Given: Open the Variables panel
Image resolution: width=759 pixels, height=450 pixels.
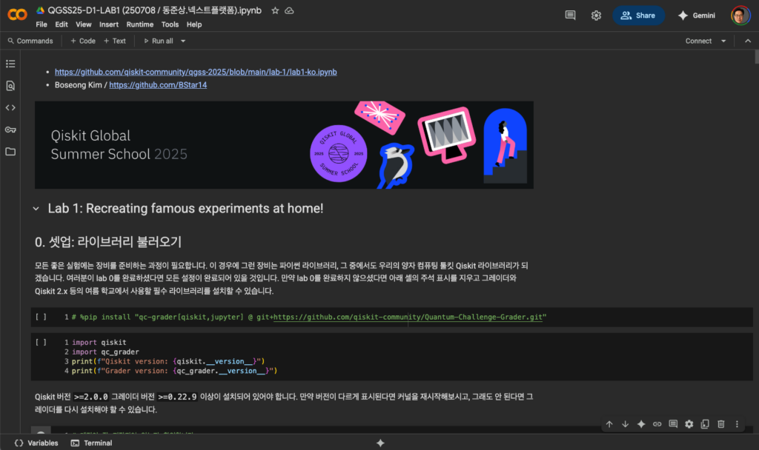Looking at the screenshot, I should coord(36,443).
